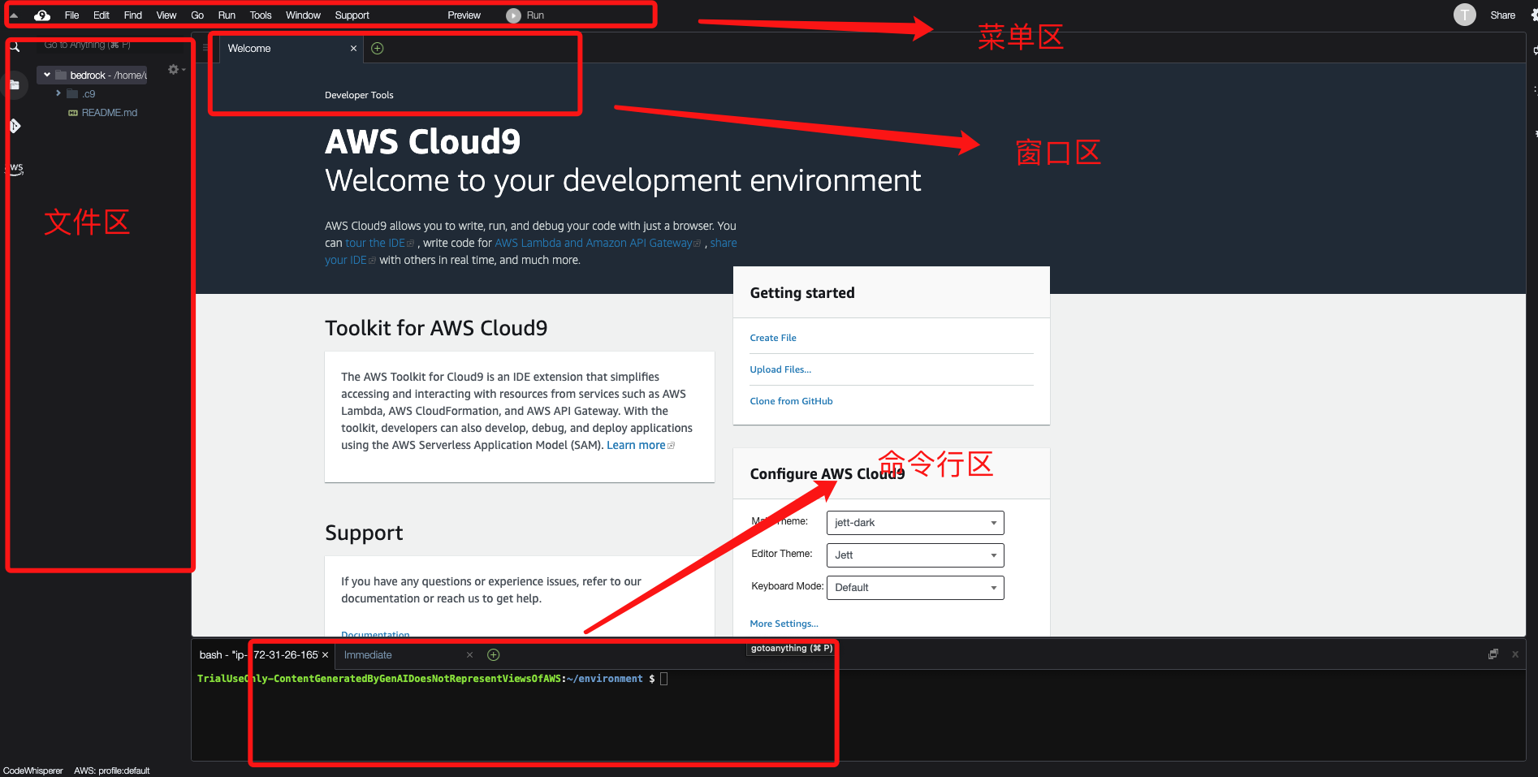
Task: Click the Upload Files... link
Action: click(780, 369)
